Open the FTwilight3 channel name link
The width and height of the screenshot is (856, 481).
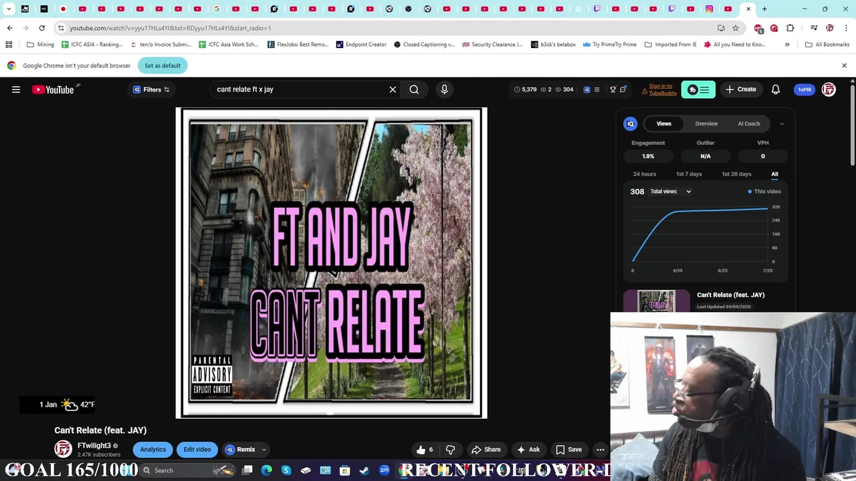tap(94, 446)
